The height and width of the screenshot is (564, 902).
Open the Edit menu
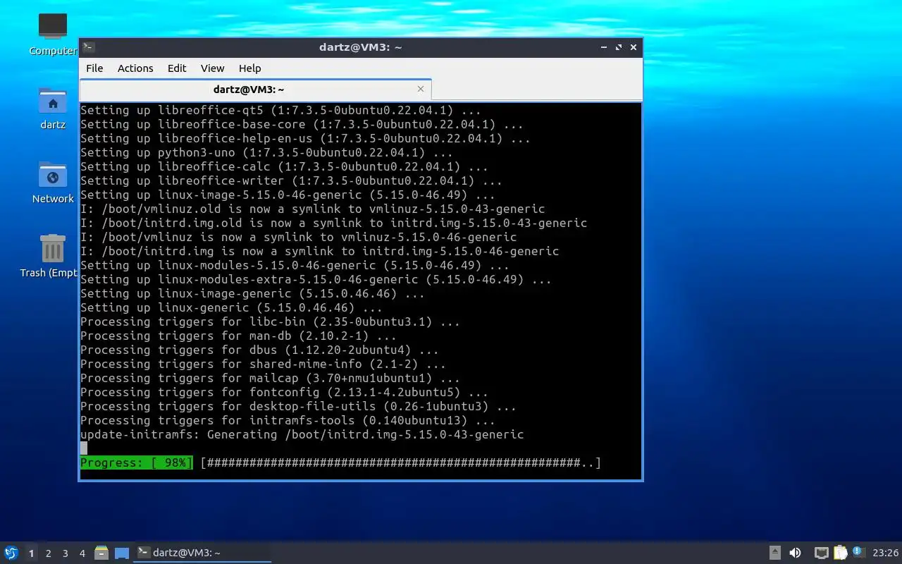click(x=177, y=68)
